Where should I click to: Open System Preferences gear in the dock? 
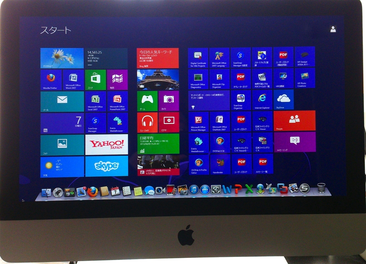point(216,189)
